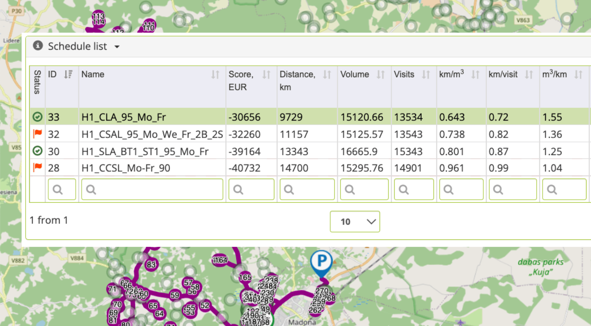The width and height of the screenshot is (591, 326).
Task: Click map stop marker 59
Action: pyautogui.click(x=175, y=295)
